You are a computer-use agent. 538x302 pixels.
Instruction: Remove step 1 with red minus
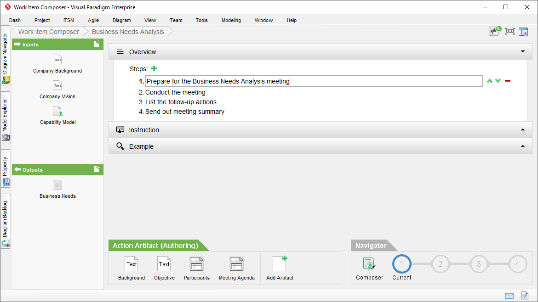[x=508, y=81]
